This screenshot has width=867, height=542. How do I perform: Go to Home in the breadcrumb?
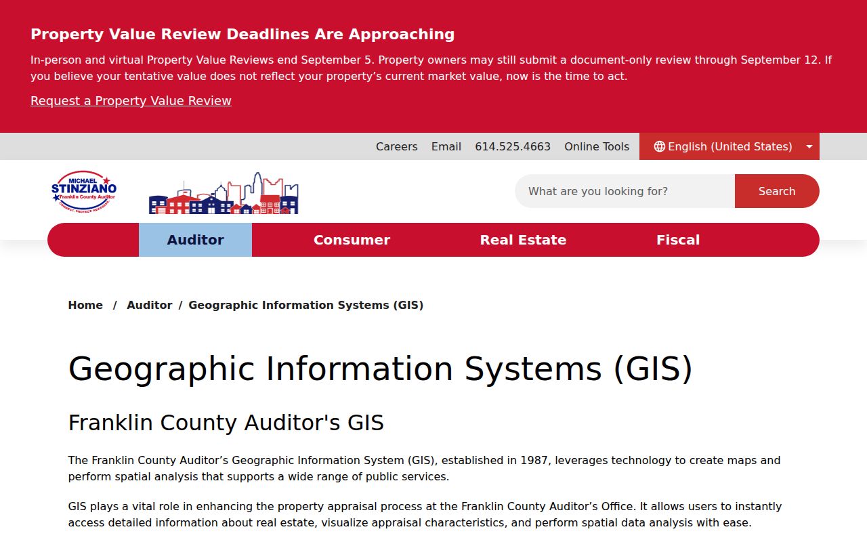point(85,305)
